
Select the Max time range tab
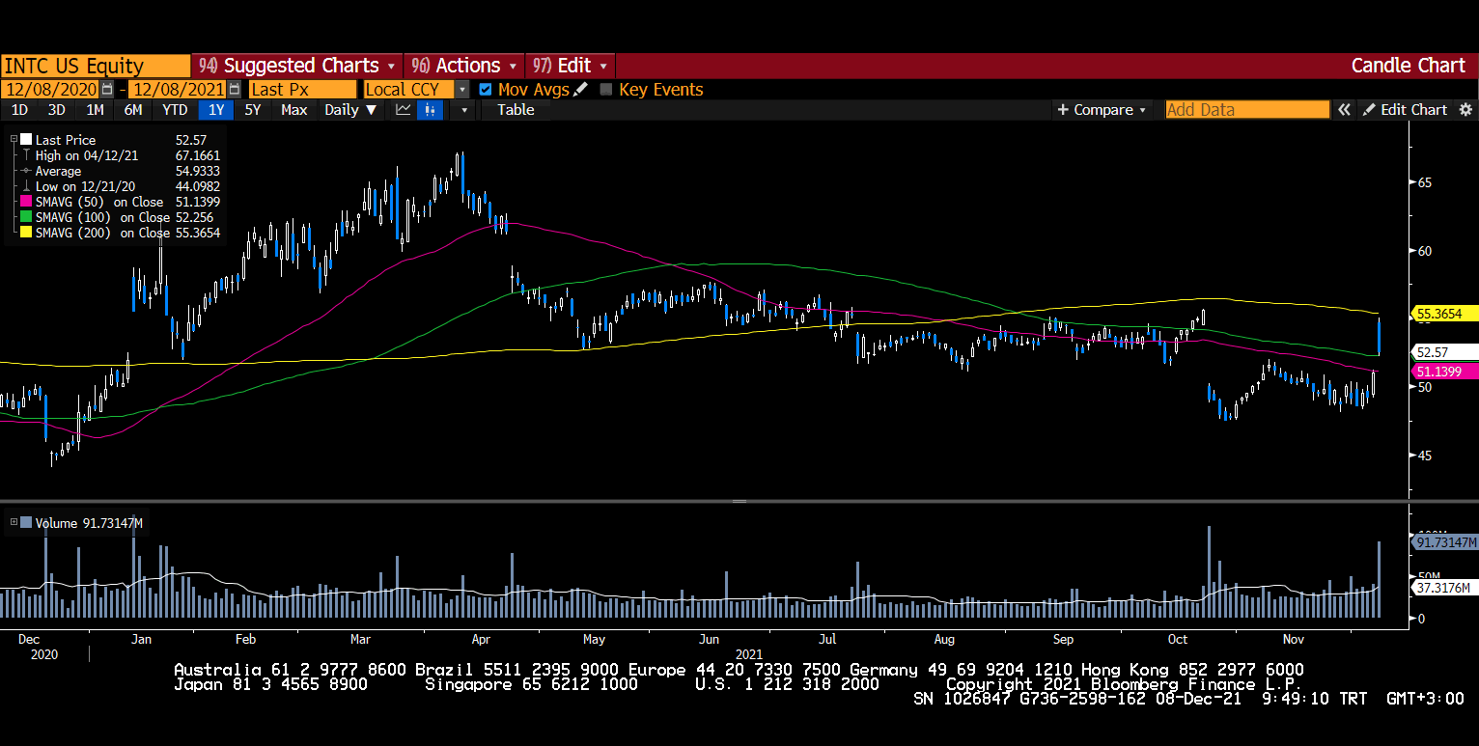coord(294,110)
